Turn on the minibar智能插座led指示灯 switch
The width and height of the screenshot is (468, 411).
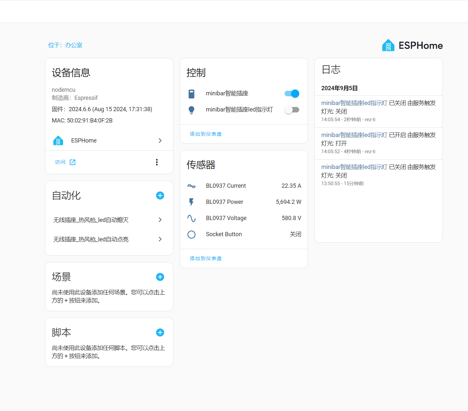[x=292, y=110]
